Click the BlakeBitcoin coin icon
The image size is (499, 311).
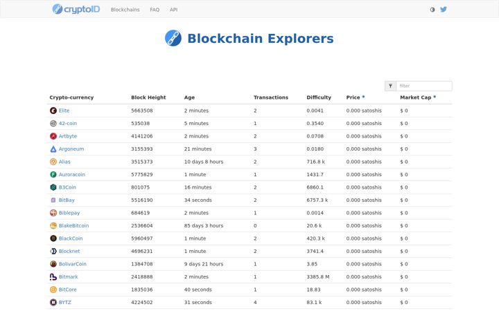tap(53, 225)
